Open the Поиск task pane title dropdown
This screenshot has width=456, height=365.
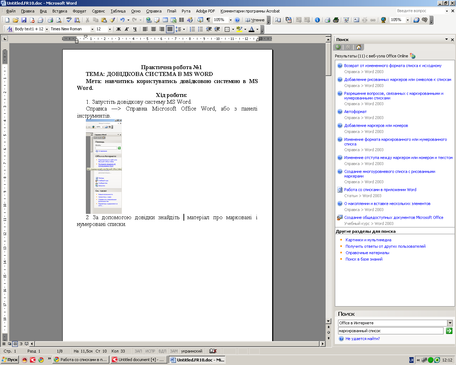446,40
